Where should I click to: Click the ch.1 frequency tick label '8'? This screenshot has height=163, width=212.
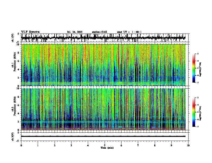pyautogui.click(x=19, y=53)
